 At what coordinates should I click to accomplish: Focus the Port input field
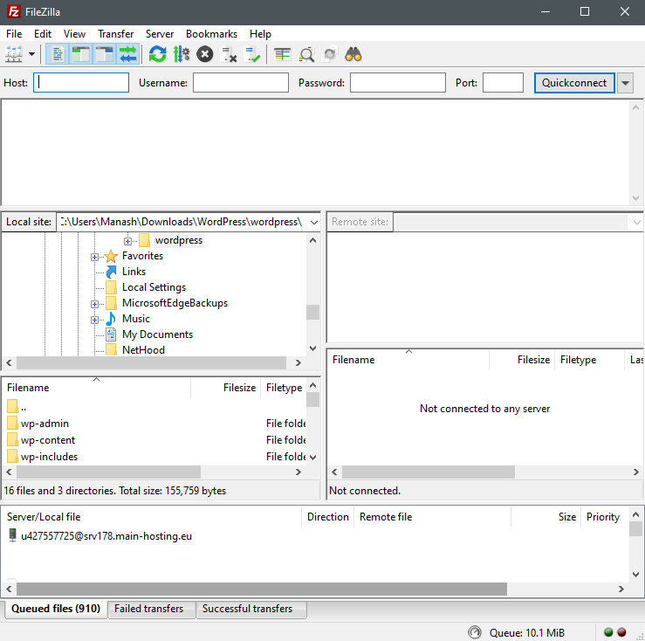[503, 83]
